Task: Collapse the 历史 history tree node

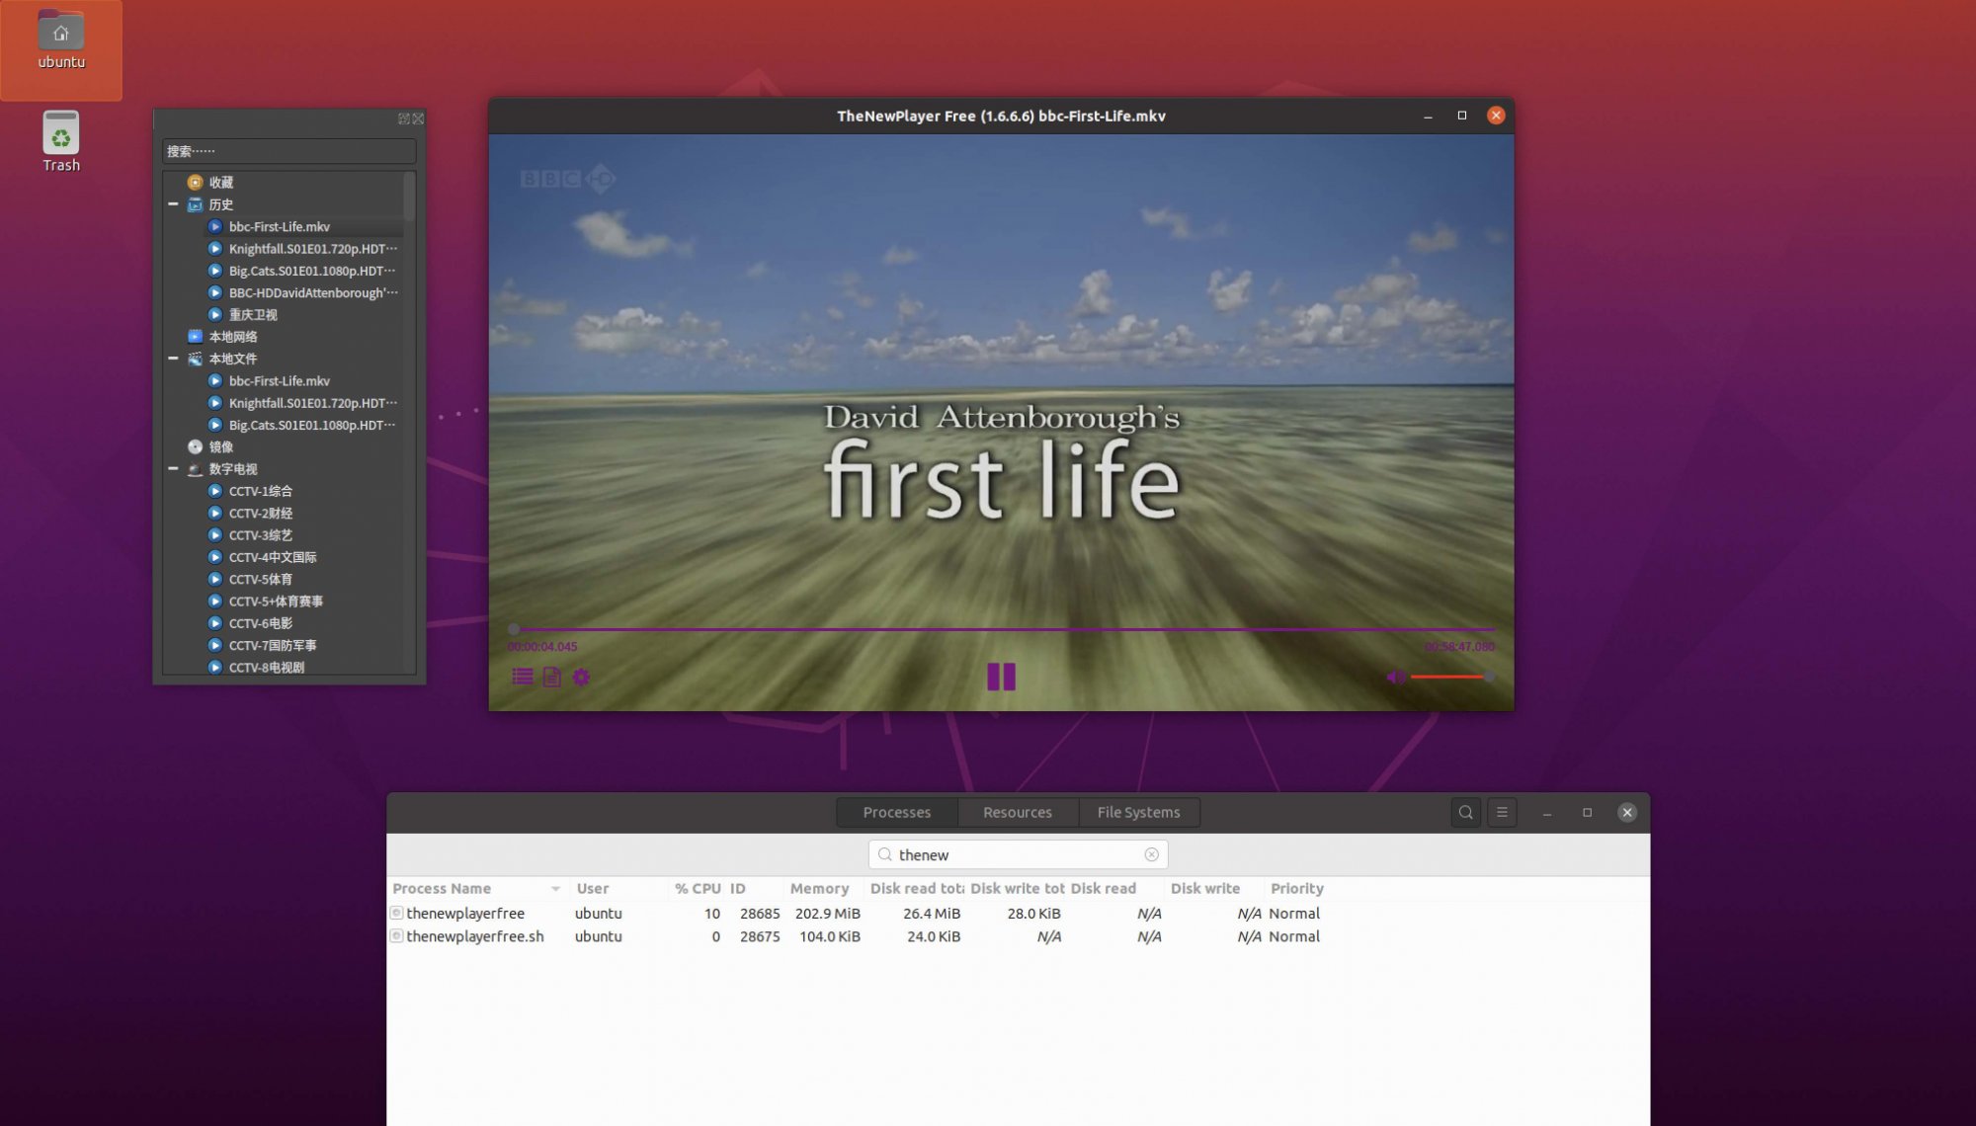Action: tap(174, 204)
